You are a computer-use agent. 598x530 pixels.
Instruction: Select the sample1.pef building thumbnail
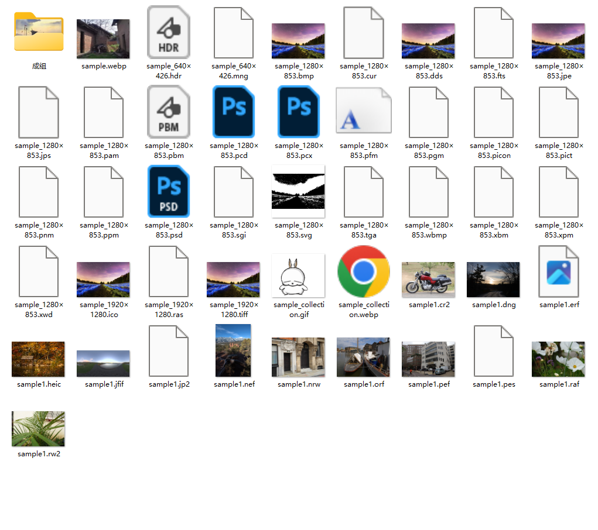(428, 359)
